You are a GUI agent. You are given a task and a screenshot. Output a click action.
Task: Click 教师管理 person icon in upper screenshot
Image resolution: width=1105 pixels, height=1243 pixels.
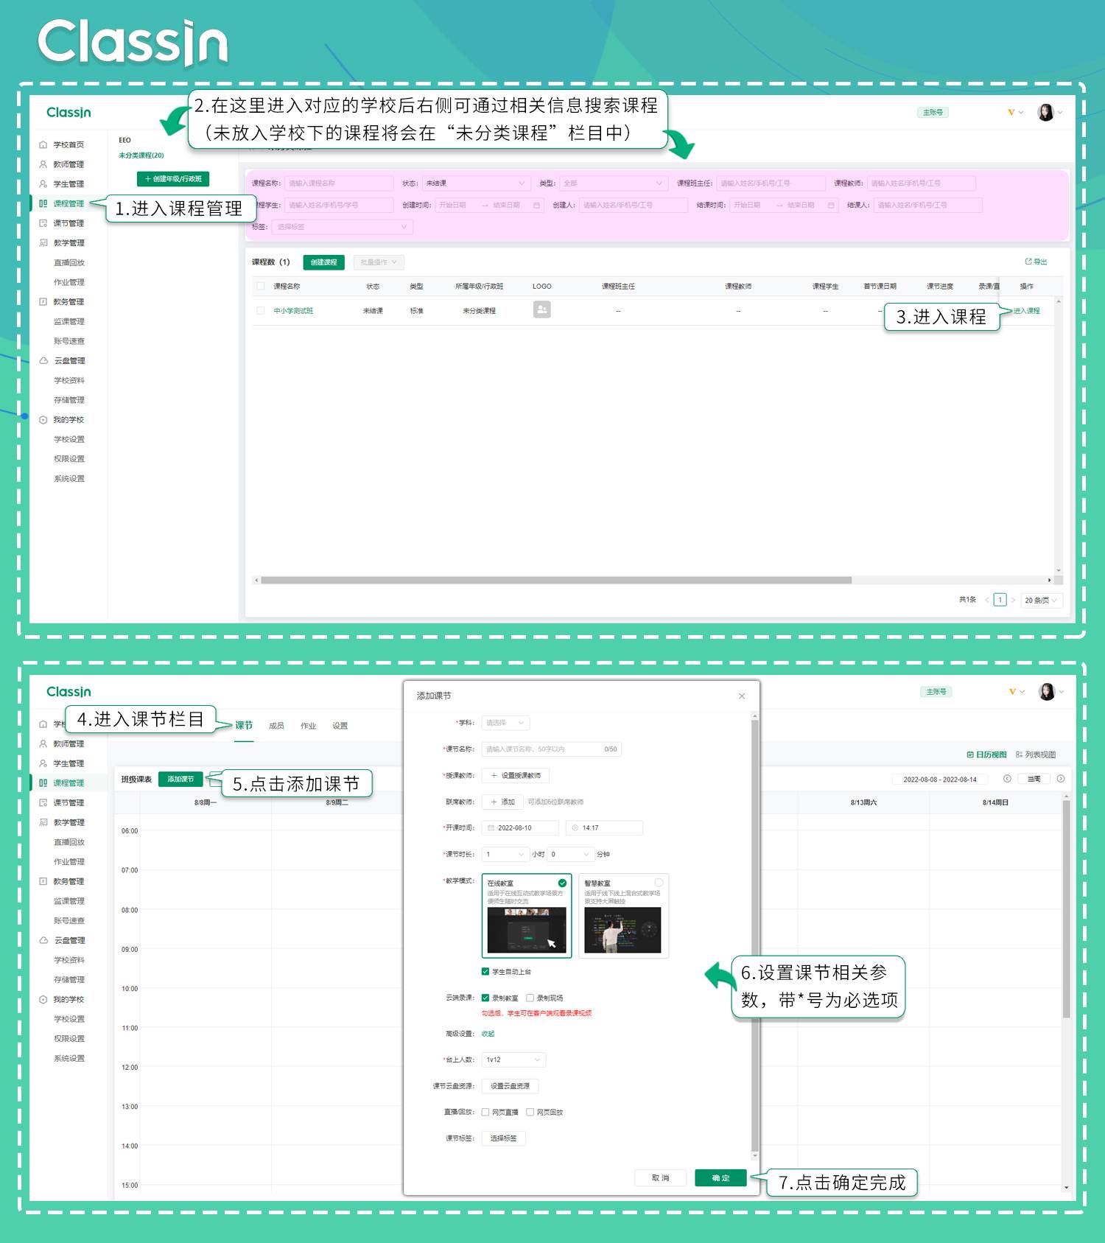(x=43, y=164)
